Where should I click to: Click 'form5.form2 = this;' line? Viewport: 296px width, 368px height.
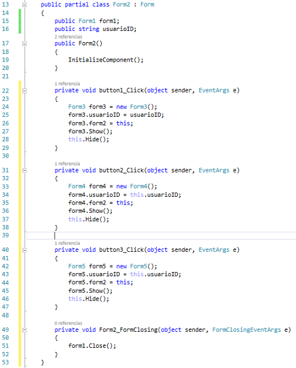101,282
